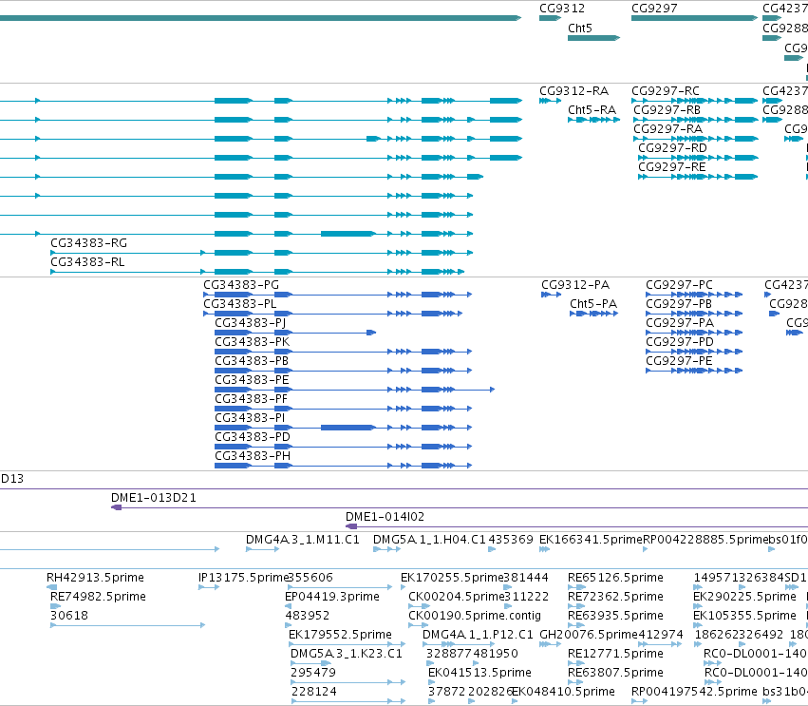Screen dimensions: 808x706
Task: Select EST GH20076.5prime
Action: [x=589, y=635]
